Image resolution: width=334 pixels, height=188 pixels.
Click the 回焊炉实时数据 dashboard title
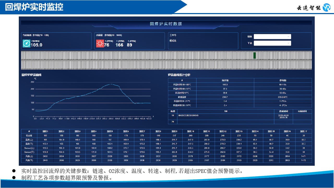tap(166, 24)
